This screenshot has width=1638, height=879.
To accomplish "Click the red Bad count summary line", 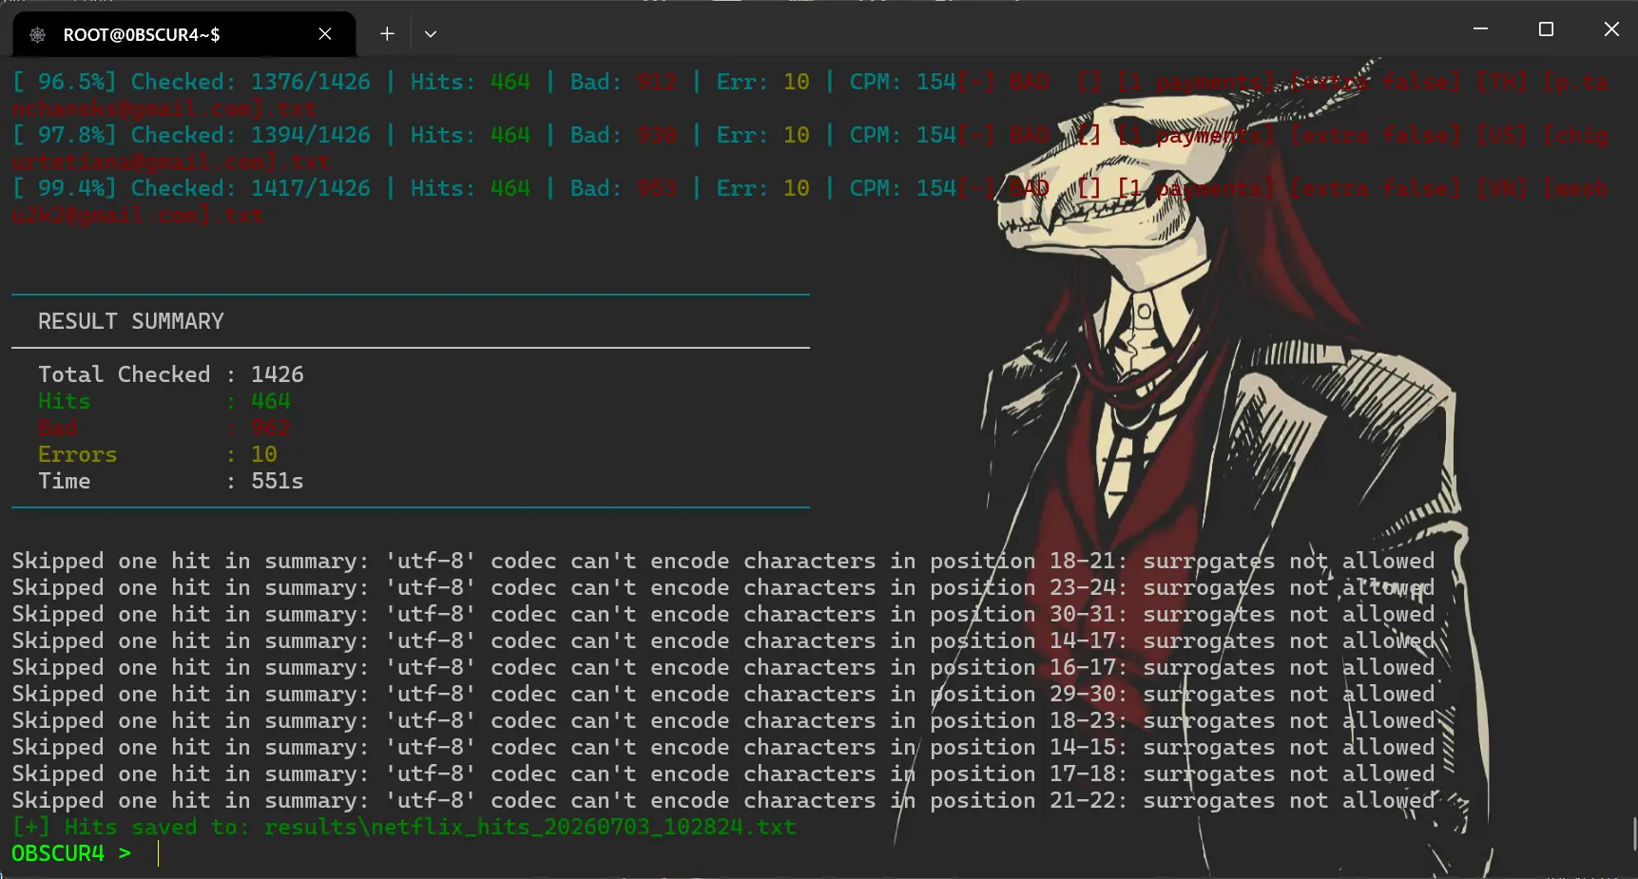I will [164, 428].
